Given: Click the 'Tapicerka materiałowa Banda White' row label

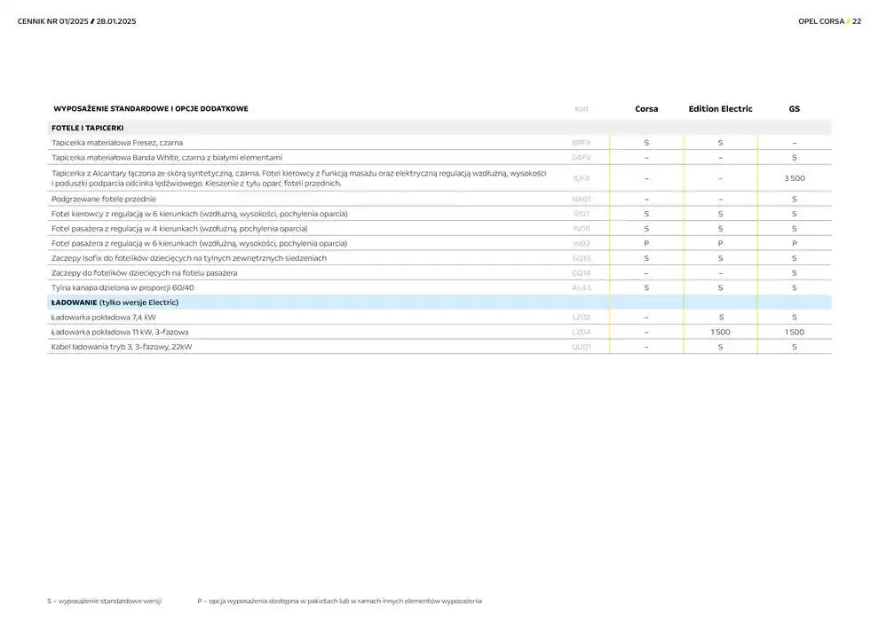Looking at the screenshot, I should coord(167,157).
